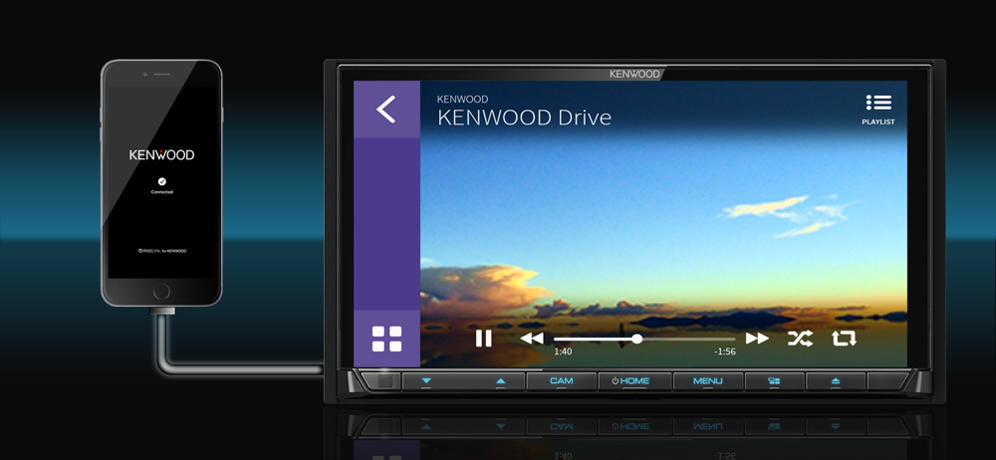Click the small KENWOOD label above the title
Image resolution: width=996 pixels, height=460 pixels.
[462, 100]
